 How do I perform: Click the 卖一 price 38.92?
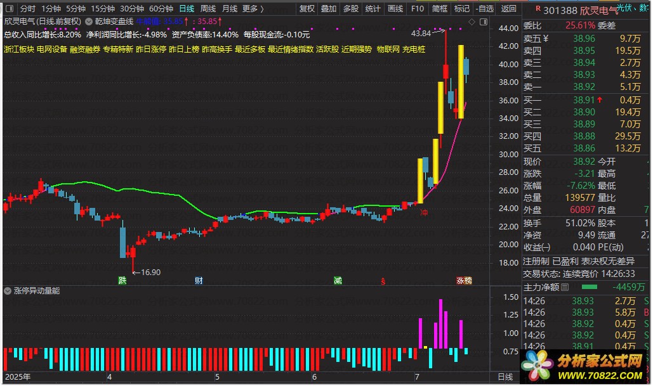[x=584, y=86]
